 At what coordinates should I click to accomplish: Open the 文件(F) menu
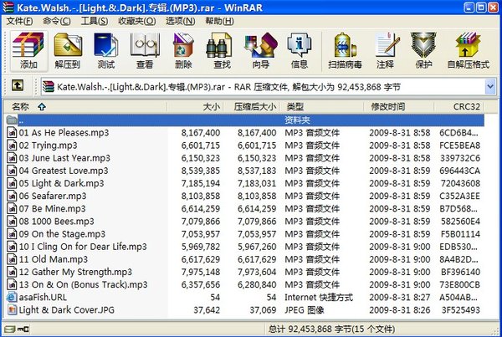[19, 21]
